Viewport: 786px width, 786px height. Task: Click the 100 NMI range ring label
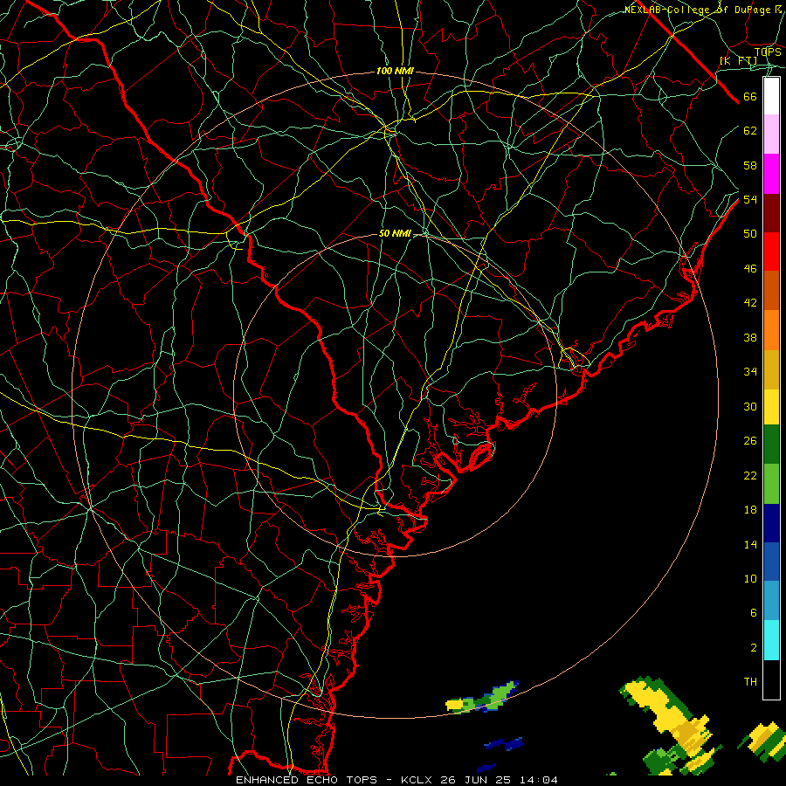click(x=395, y=72)
